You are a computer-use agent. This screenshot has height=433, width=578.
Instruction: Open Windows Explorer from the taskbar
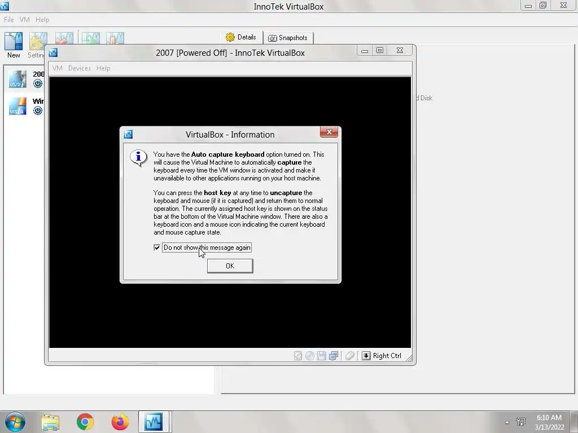[50, 422]
